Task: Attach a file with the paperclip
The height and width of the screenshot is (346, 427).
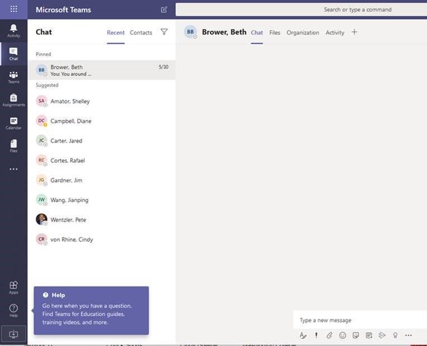Action: point(329,335)
